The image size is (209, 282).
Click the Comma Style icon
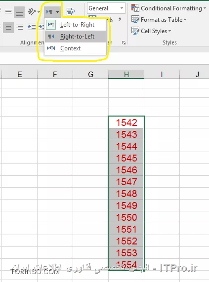120,19
